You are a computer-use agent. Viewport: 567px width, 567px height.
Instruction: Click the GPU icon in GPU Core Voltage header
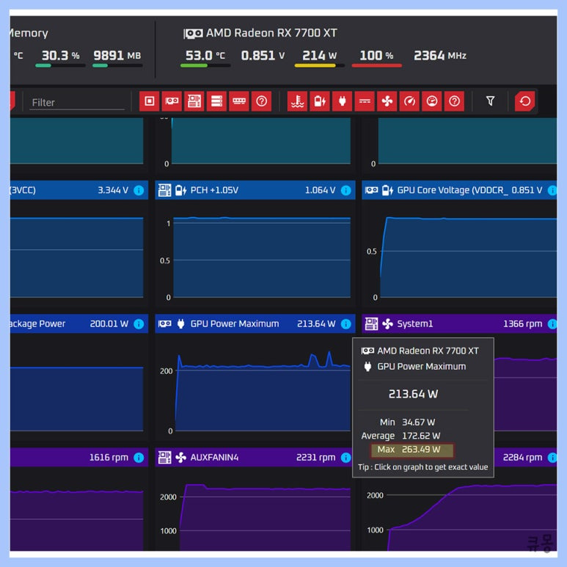coord(371,190)
